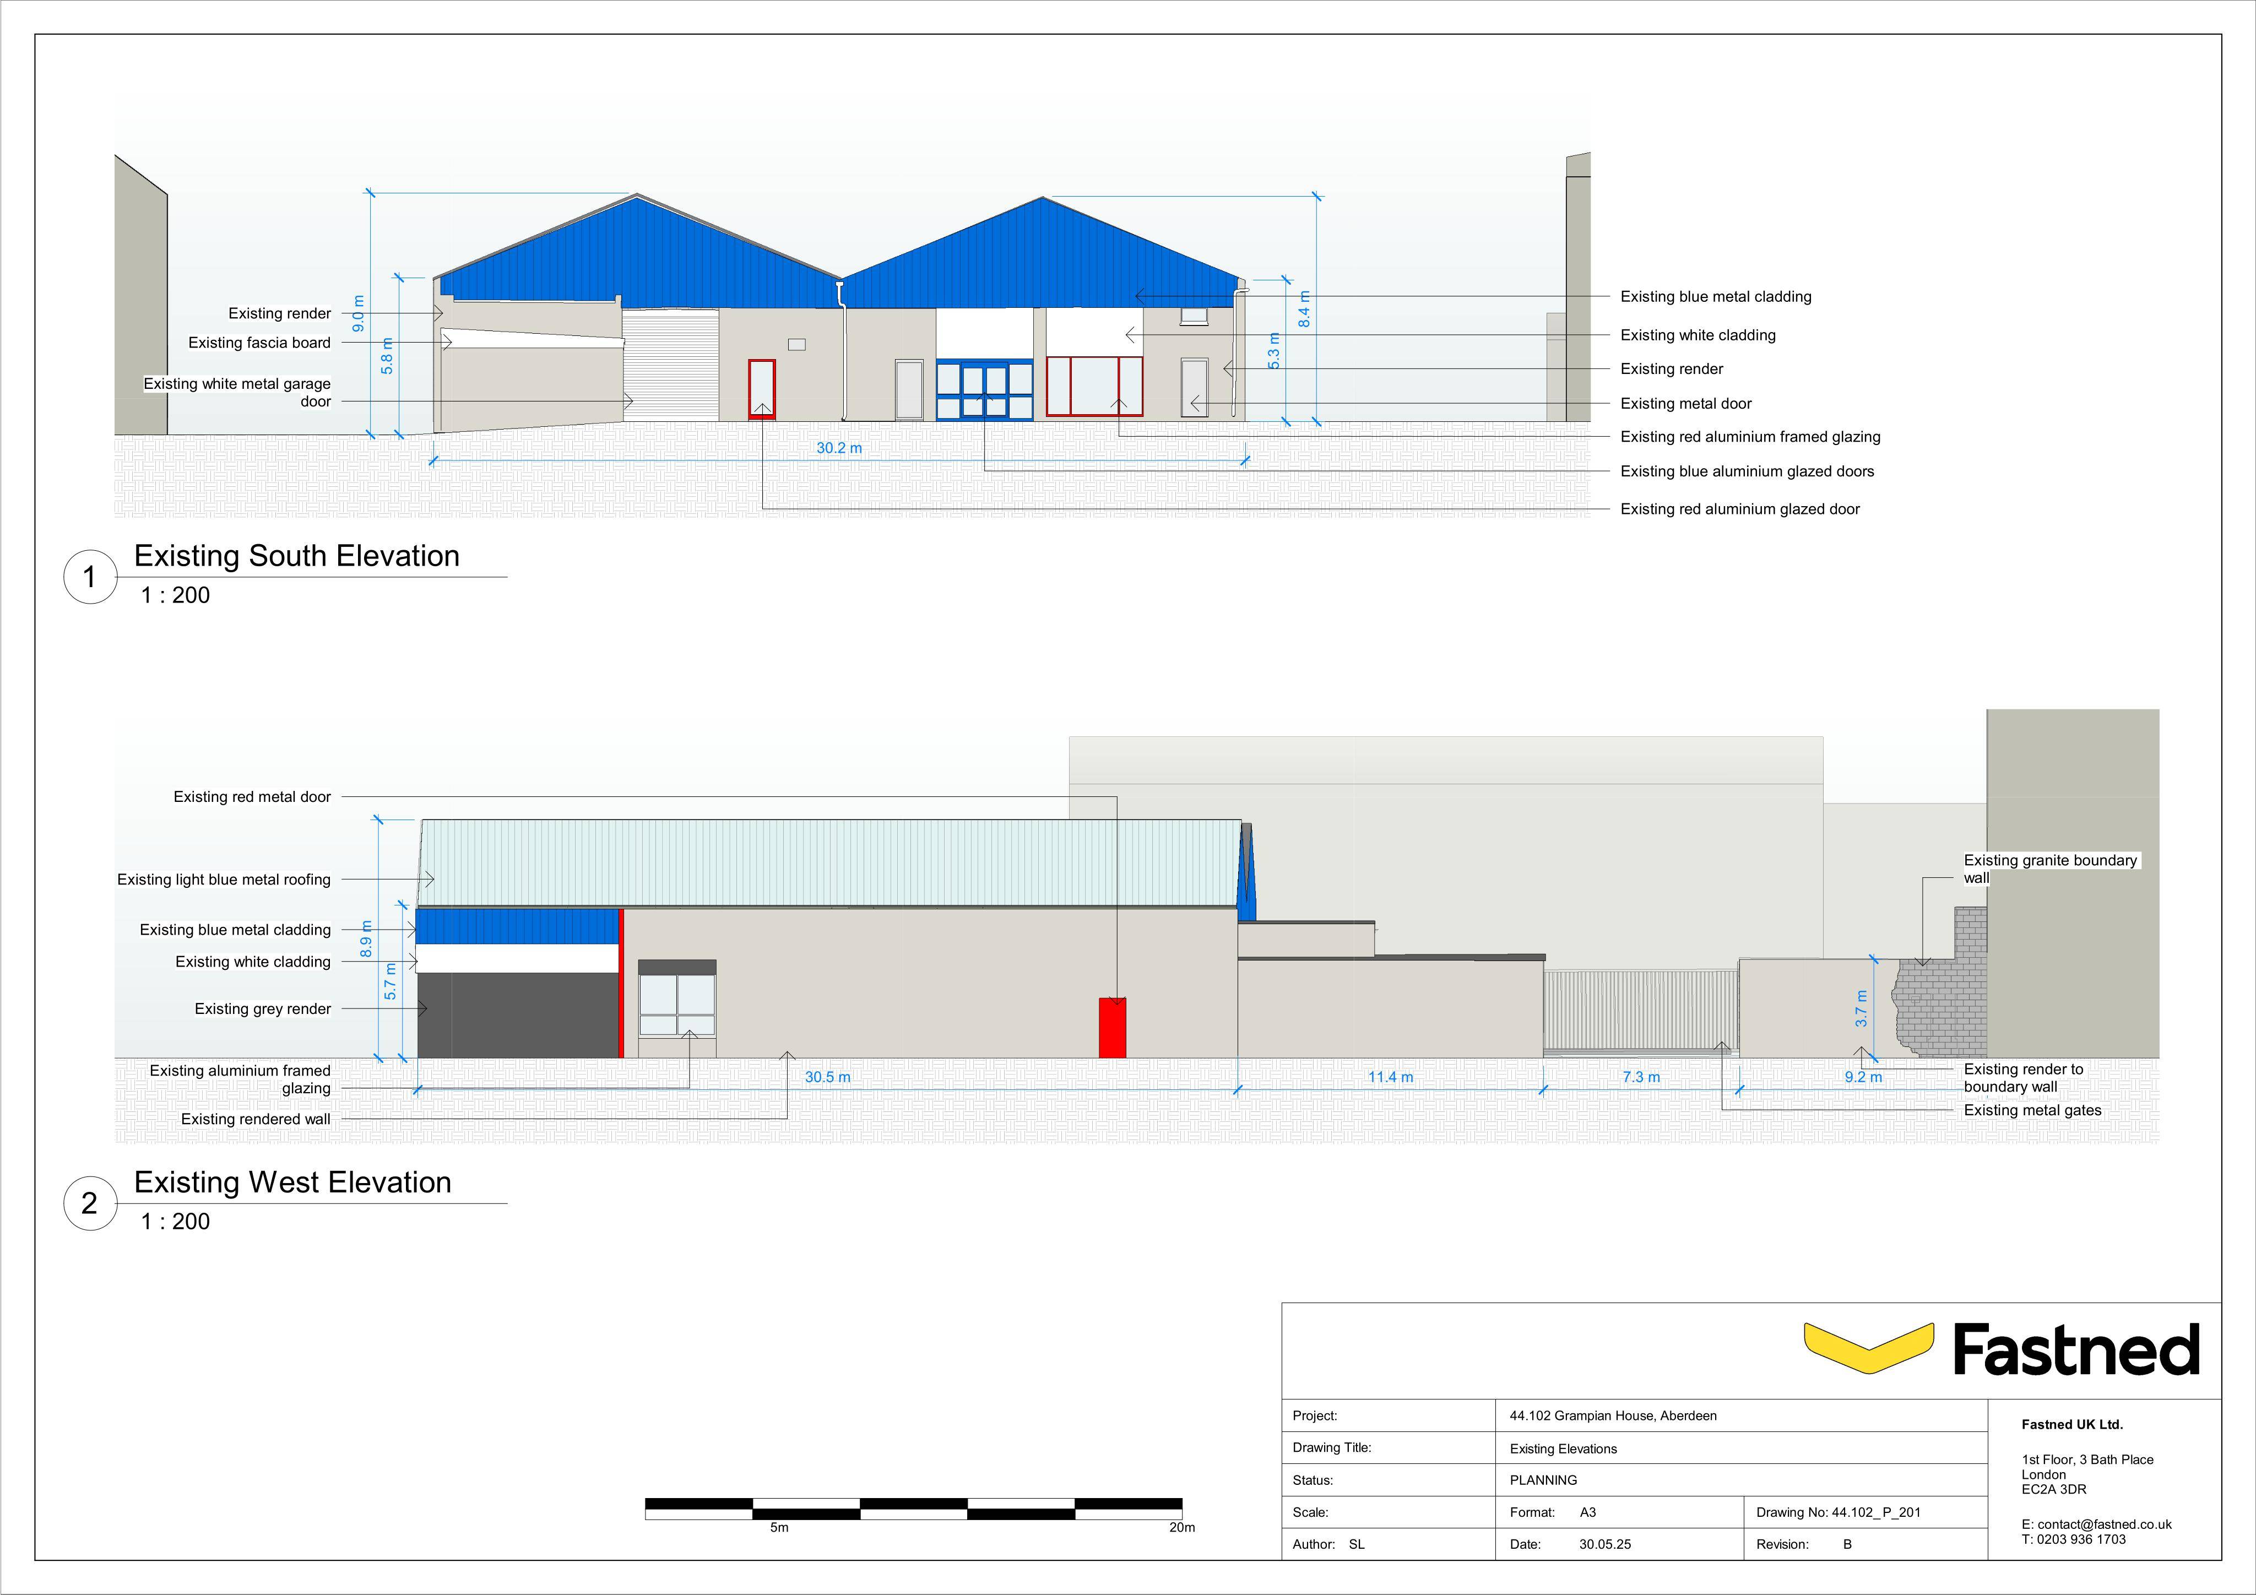Click the 'Existing blue metal cladding' label on the South Elevation
Screen dimensions: 2256x1595
1716,297
